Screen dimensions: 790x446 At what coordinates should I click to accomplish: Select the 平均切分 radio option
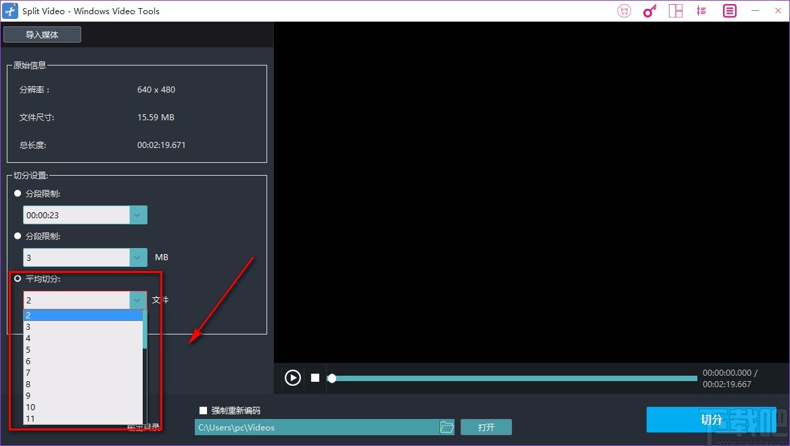point(18,278)
